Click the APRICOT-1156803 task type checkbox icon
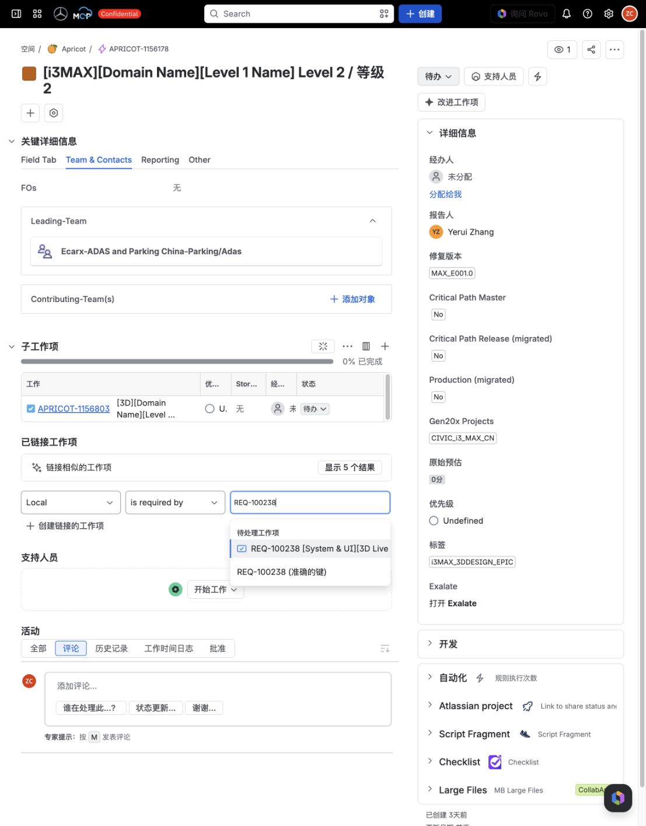The image size is (646, 826). (31, 408)
